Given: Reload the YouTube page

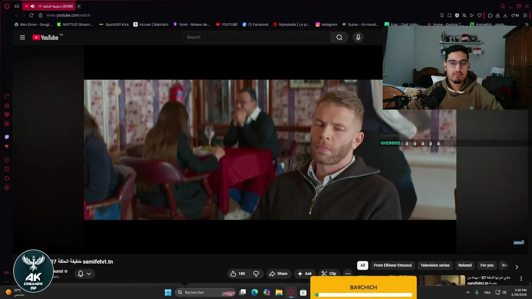Looking at the screenshot, I should pos(31,15).
